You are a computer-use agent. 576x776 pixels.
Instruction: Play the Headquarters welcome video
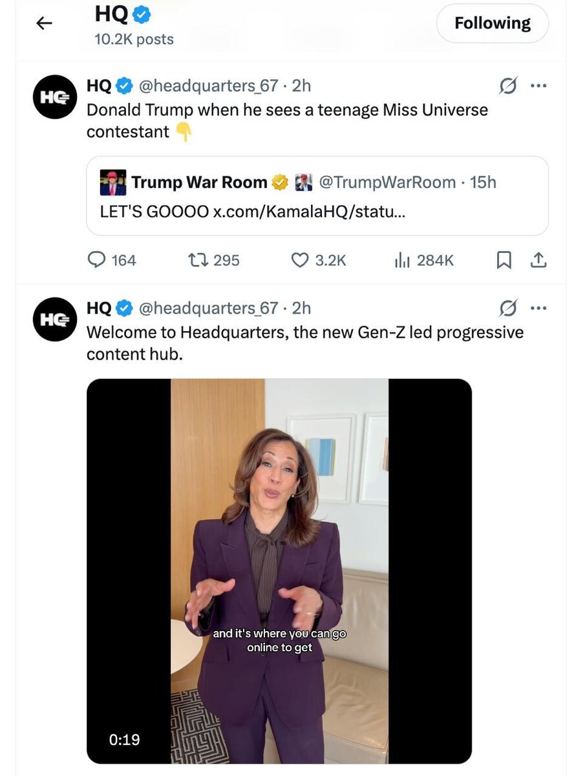(x=279, y=571)
